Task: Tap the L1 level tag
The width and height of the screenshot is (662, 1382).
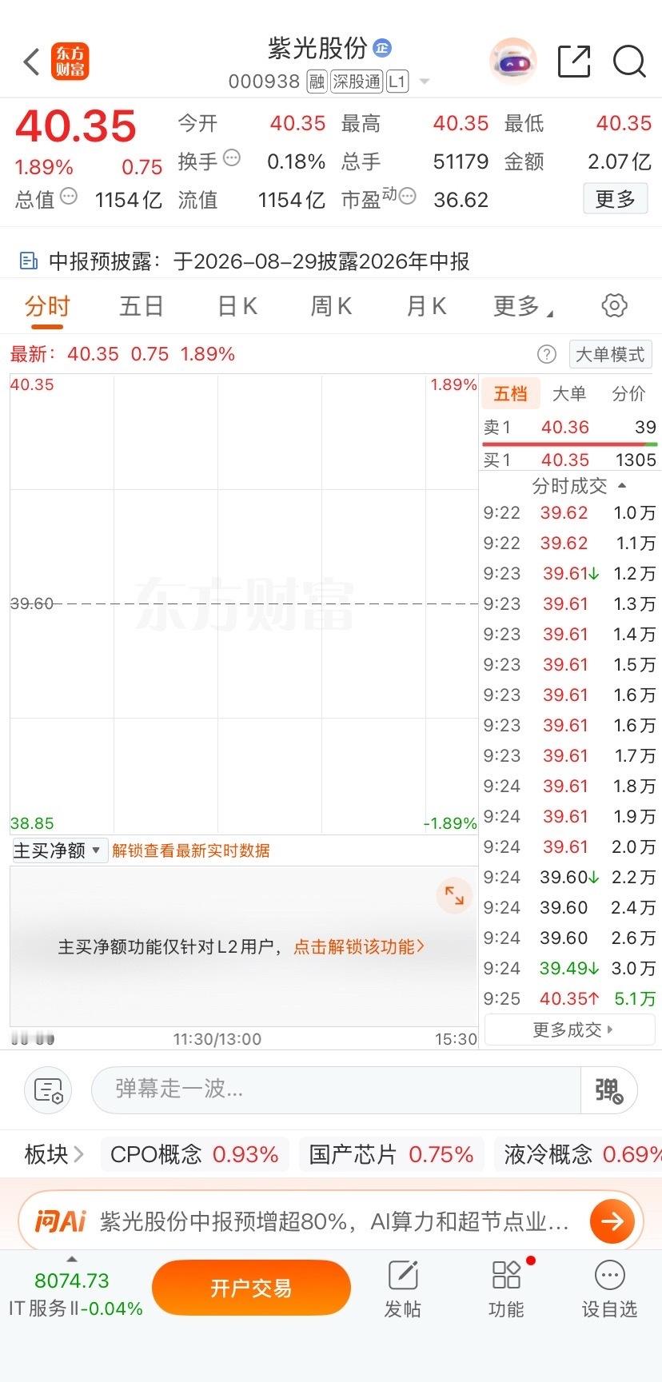Action: point(397,82)
